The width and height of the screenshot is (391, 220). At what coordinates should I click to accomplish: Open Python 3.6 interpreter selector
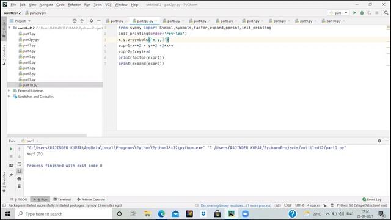tap(362, 205)
